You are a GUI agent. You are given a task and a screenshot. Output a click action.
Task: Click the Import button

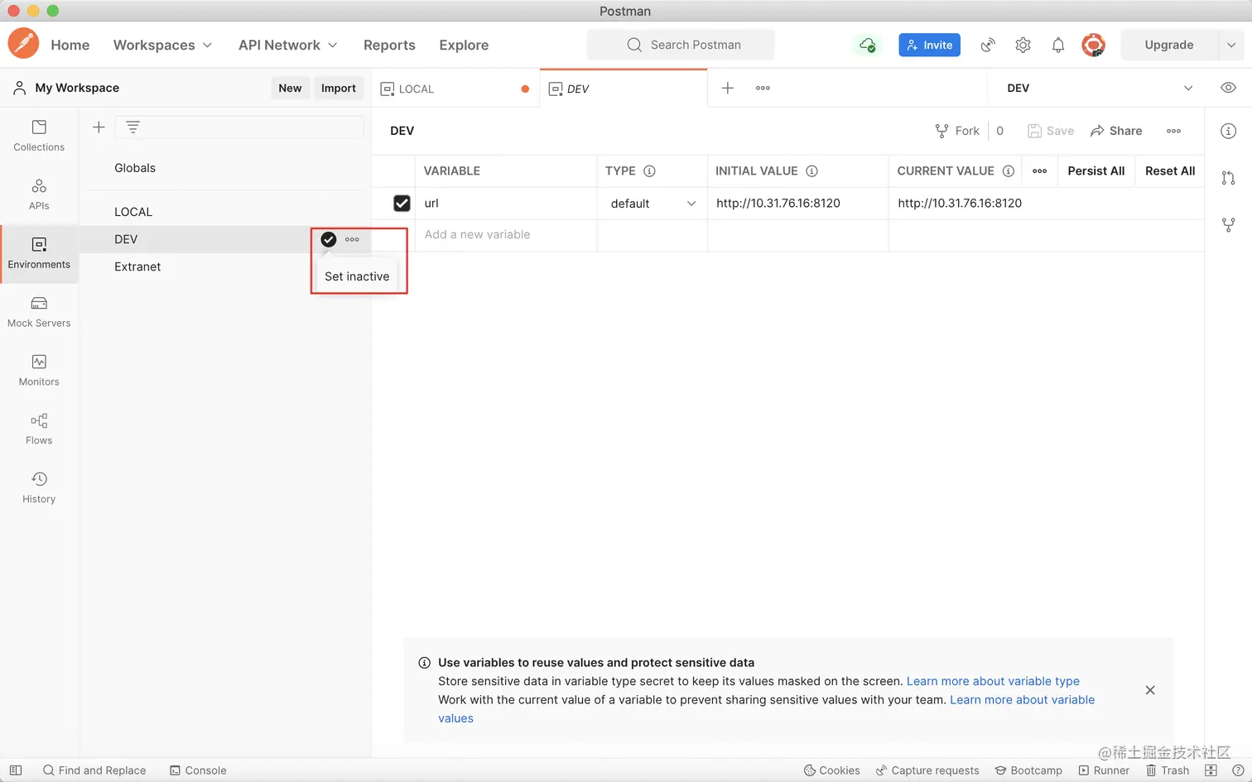tap(339, 88)
